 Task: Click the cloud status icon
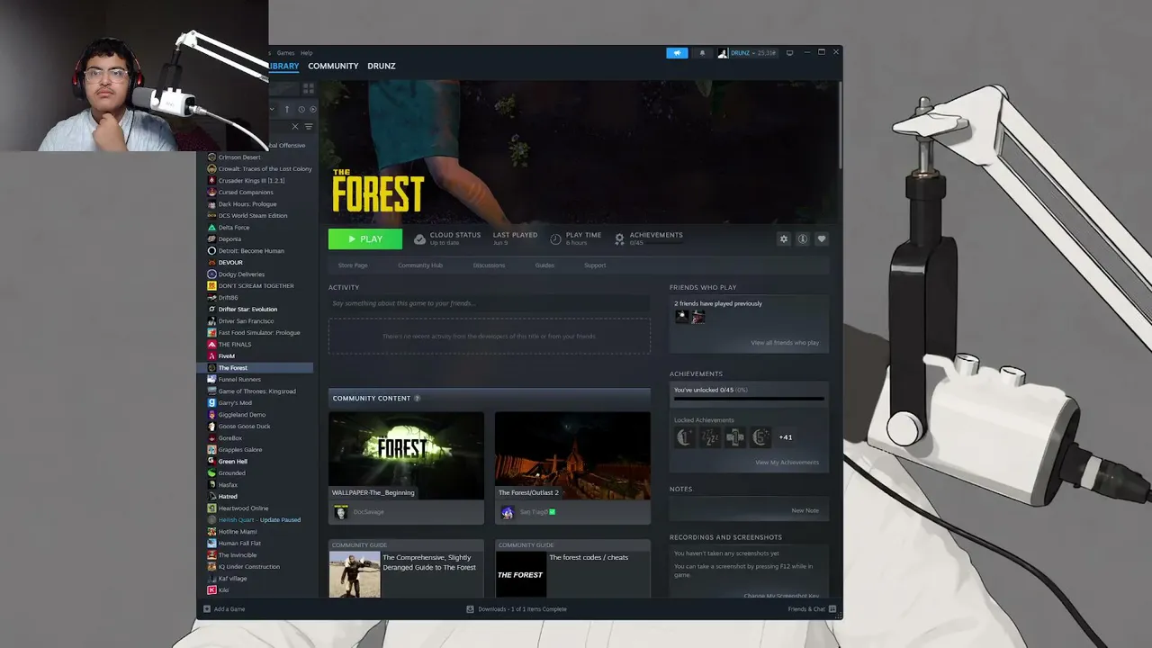(x=419, y=239)
